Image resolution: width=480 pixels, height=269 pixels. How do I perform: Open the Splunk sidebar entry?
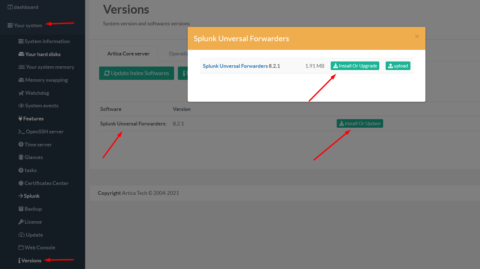(31, 196)
